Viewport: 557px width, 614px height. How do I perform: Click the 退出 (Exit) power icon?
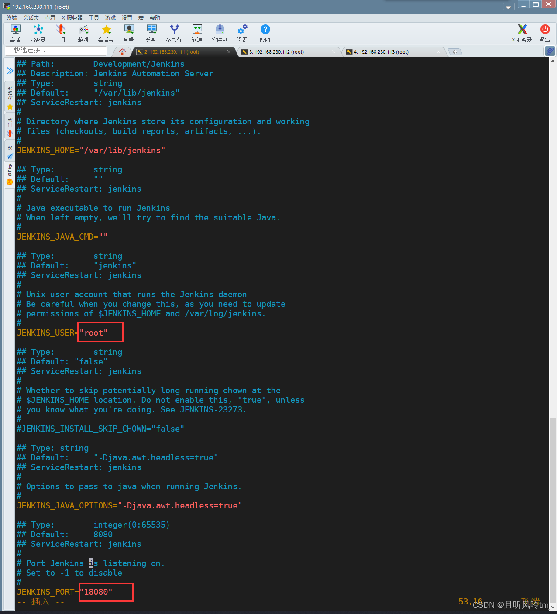click(x=545, y=34)
